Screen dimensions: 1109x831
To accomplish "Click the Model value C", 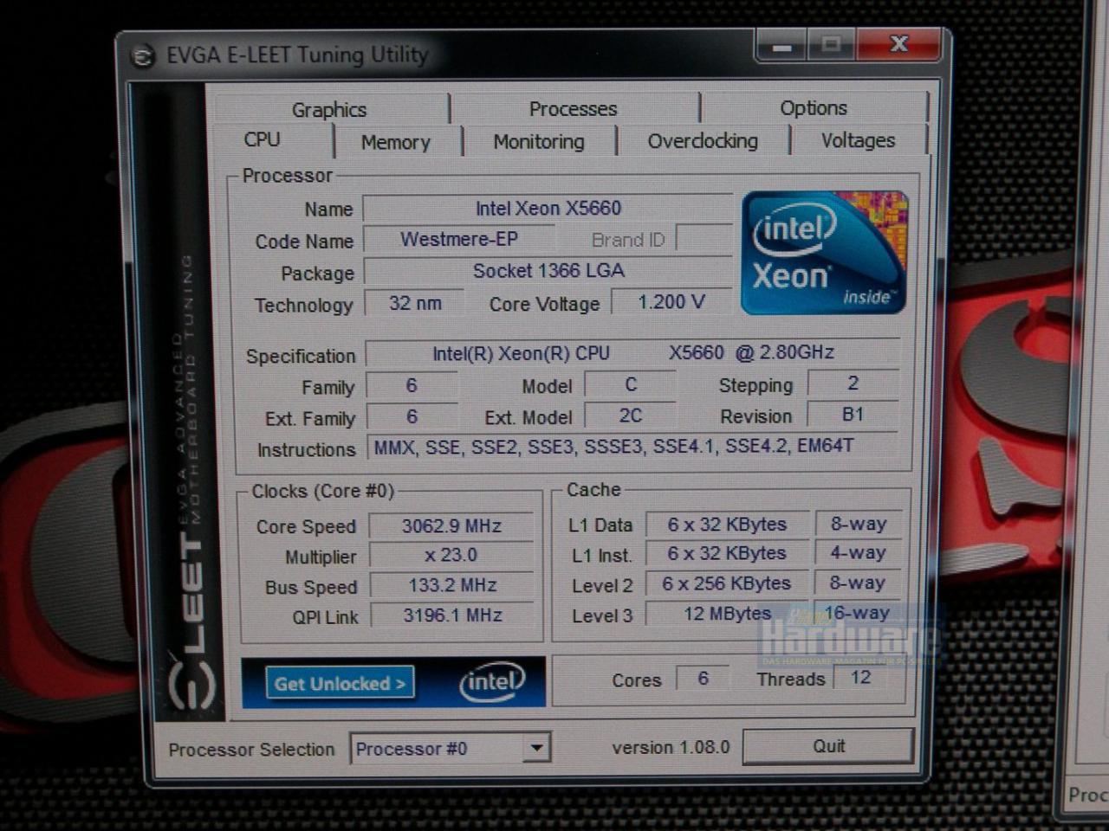I will 631,384.
